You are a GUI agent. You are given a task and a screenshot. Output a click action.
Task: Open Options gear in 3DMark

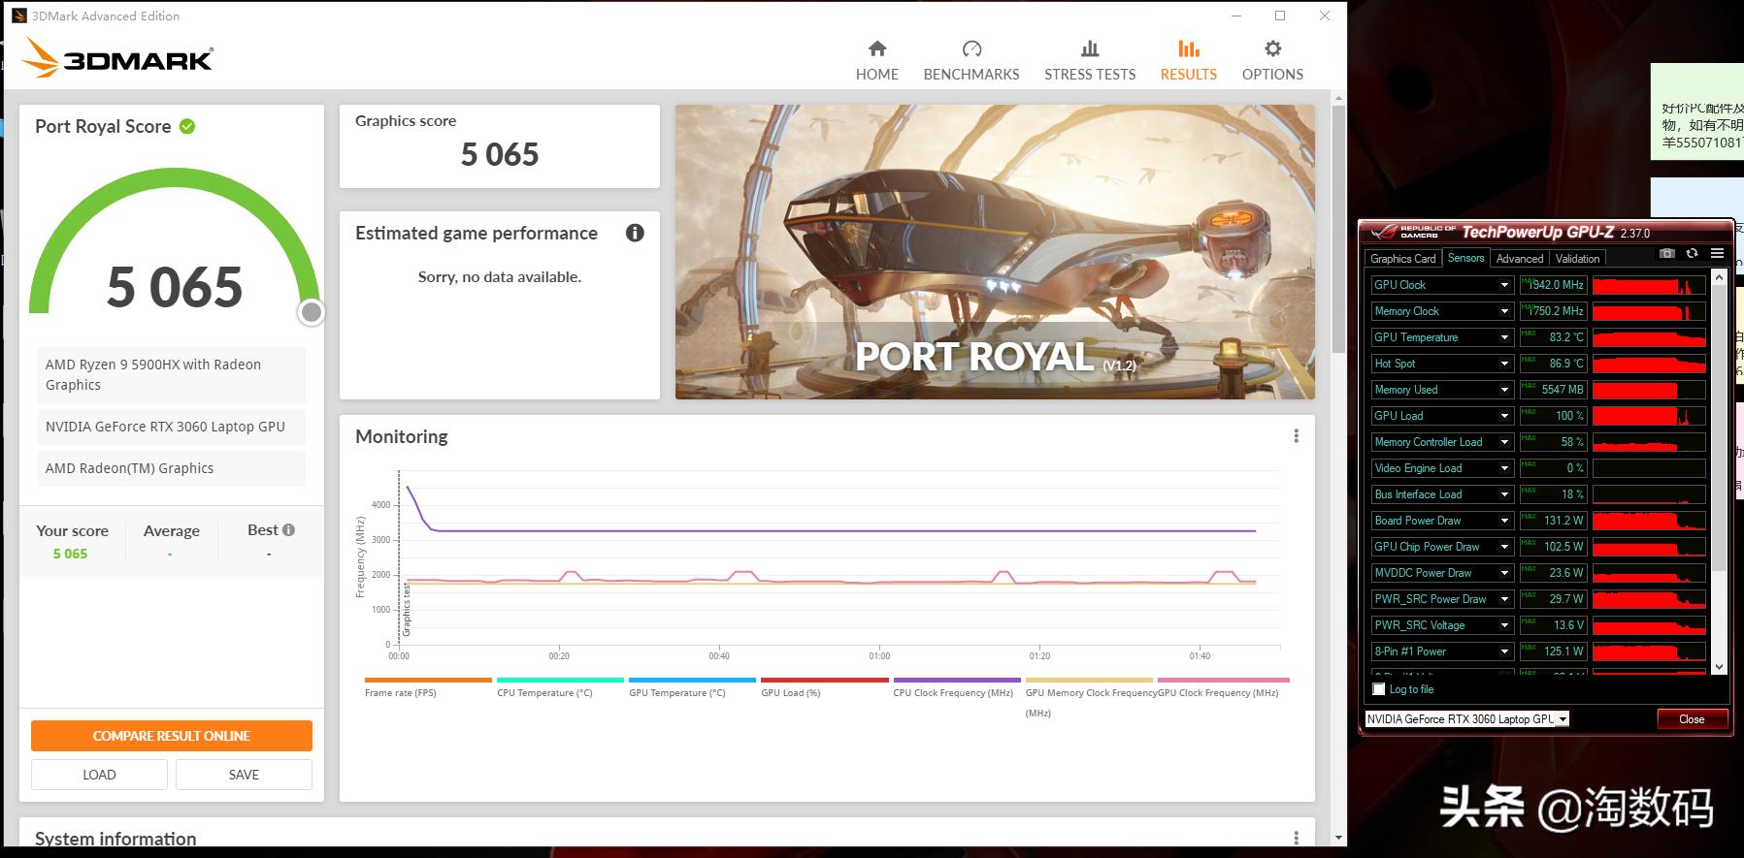click(1271, 49)
